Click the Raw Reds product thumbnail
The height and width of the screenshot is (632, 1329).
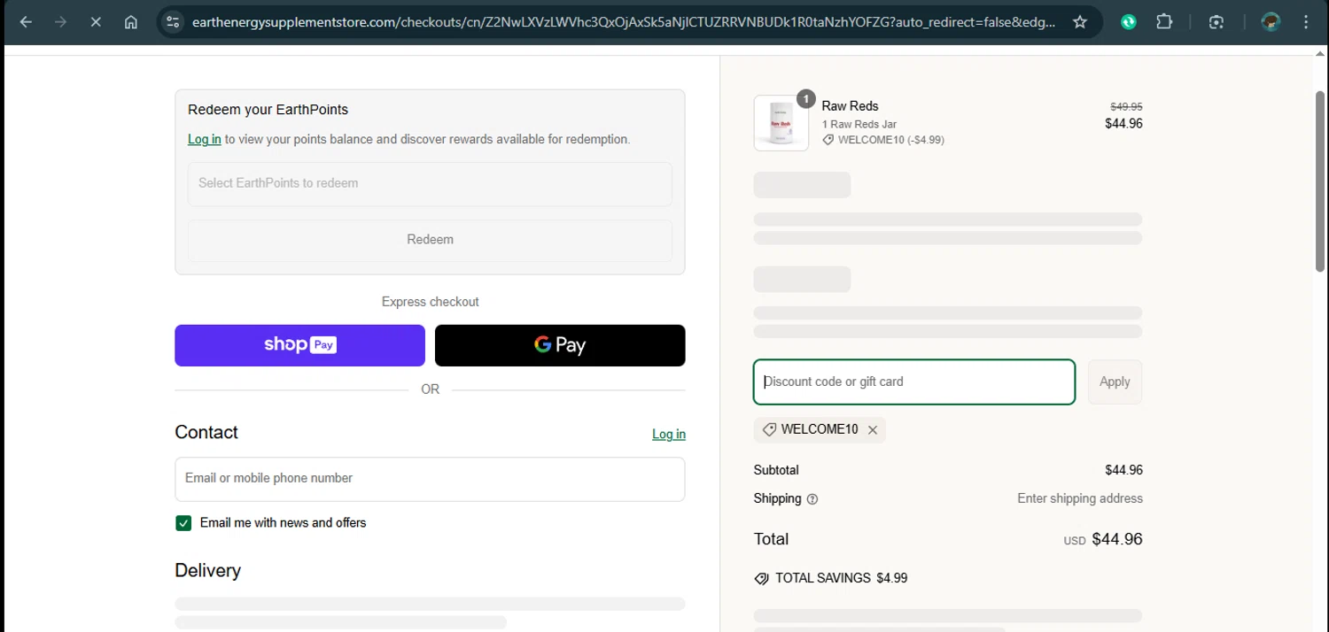pyautogui.click(x=781, y=123)
